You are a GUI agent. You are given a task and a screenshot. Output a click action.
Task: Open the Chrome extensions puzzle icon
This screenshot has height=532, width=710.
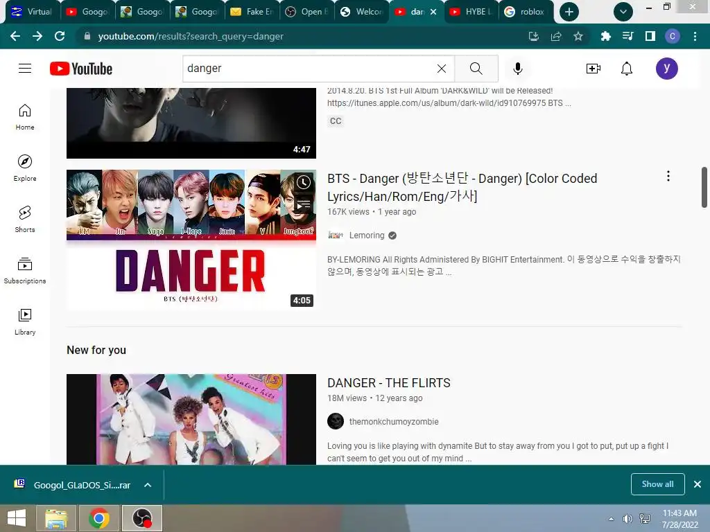pyautogui.click(x=605, y=36)
